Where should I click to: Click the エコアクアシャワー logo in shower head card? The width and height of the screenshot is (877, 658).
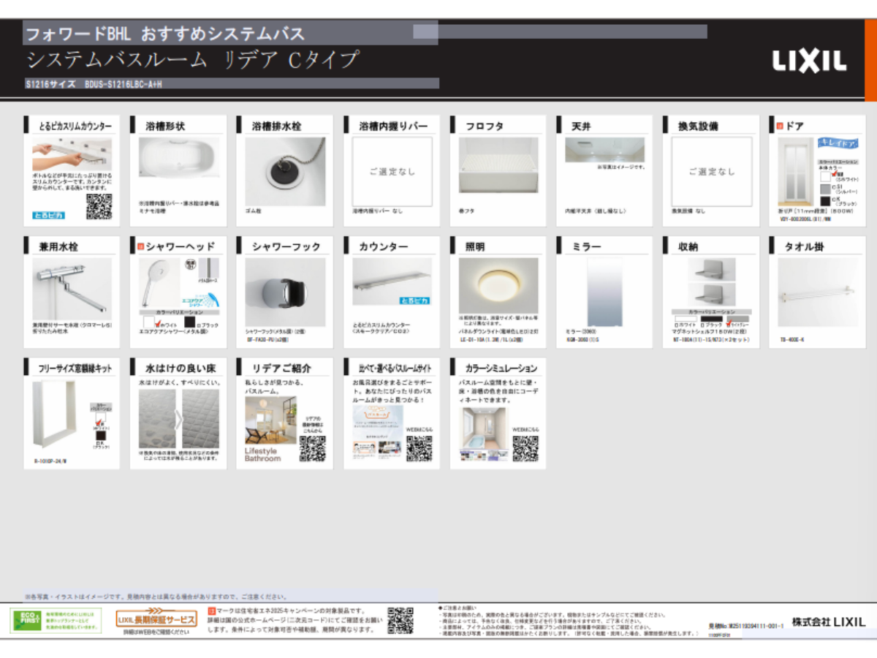click(200, 301)
